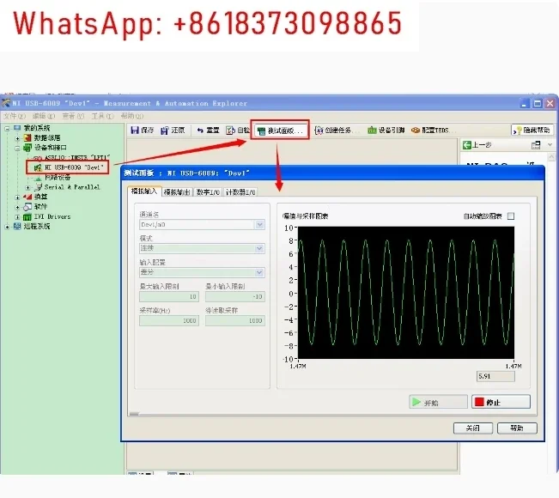This screenshot has width=559, height=498.
Task: Click the horizontal scrollbar thumb at the dialog bottom
Action: coord(134,414)
